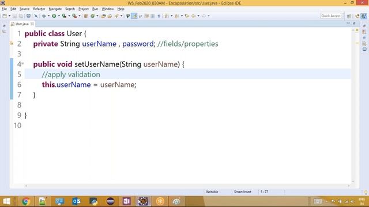
Task: Click the Next Annotation icon
Action: pyautogui.click(x=167, y=16)
